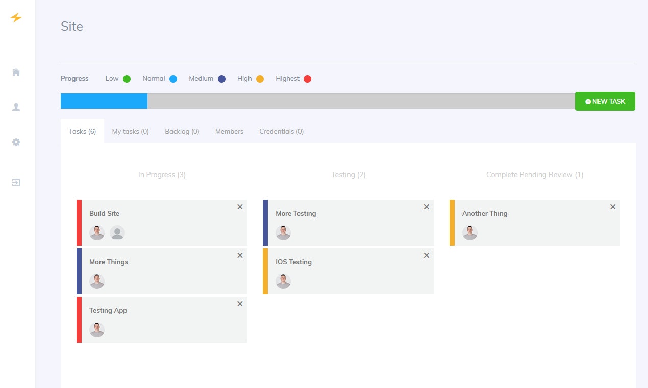Click the Testing (2) column header

[x=348, y=175]
